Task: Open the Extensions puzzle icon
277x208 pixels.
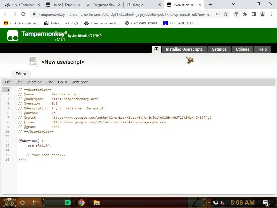Action: 245,14
